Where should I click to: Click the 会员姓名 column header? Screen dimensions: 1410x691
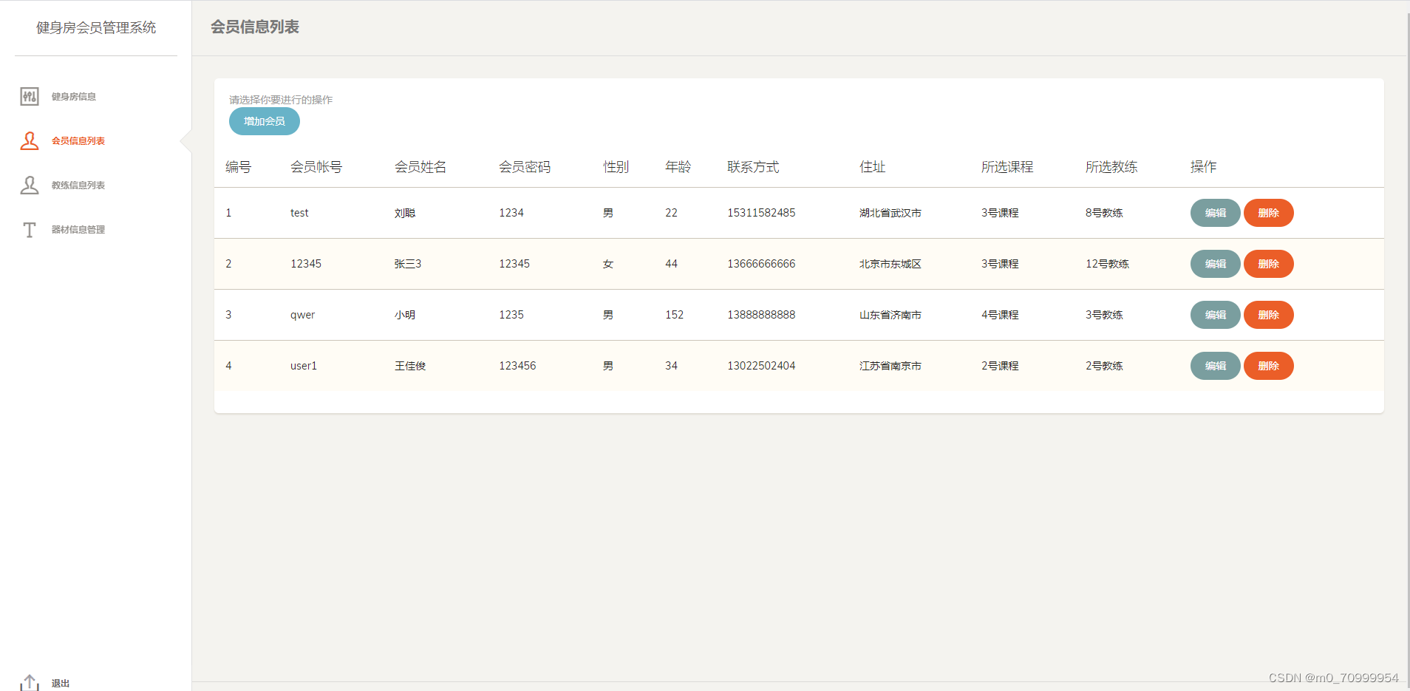420,167
